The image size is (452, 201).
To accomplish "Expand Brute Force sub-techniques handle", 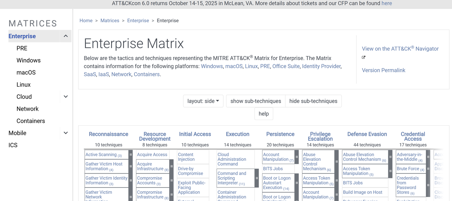I will pyautogui.click(x=428, y=169).
